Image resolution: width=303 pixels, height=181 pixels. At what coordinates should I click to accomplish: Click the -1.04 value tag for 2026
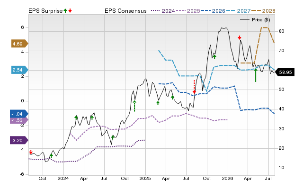(x=19, y=114)
